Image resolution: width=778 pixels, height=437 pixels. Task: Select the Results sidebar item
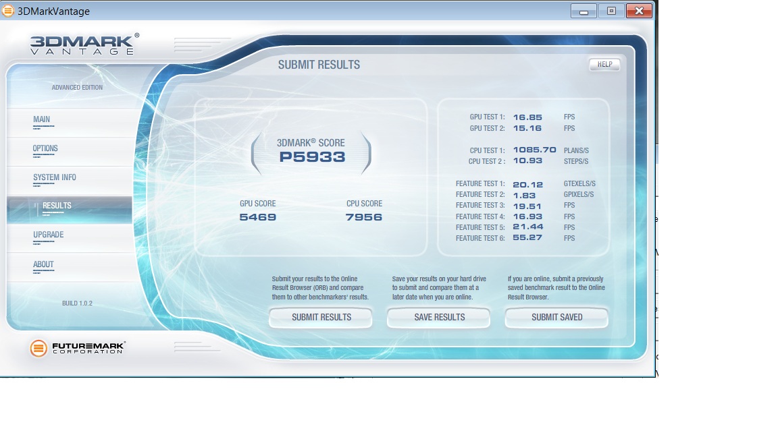[70, 209]
